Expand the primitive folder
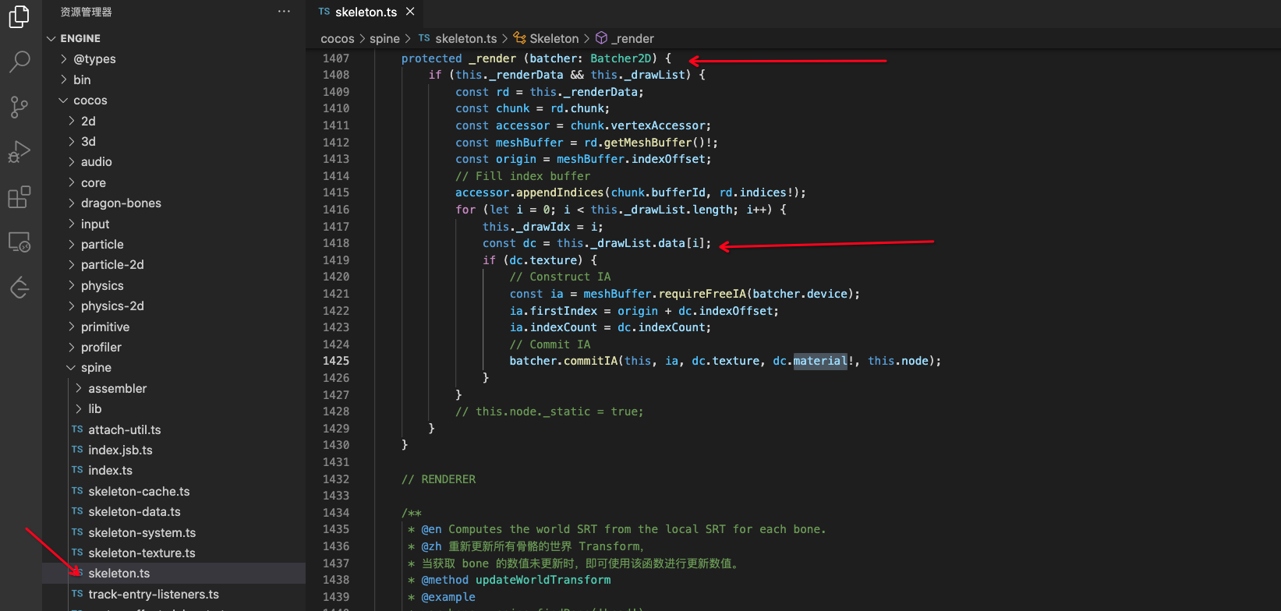Image resolution: width=1281 pixels, height=611 pixels. (72, 327)
